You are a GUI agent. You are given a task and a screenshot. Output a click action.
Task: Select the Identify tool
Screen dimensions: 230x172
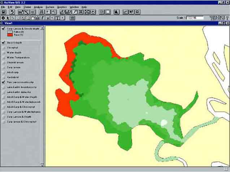(x=3, y=18)
